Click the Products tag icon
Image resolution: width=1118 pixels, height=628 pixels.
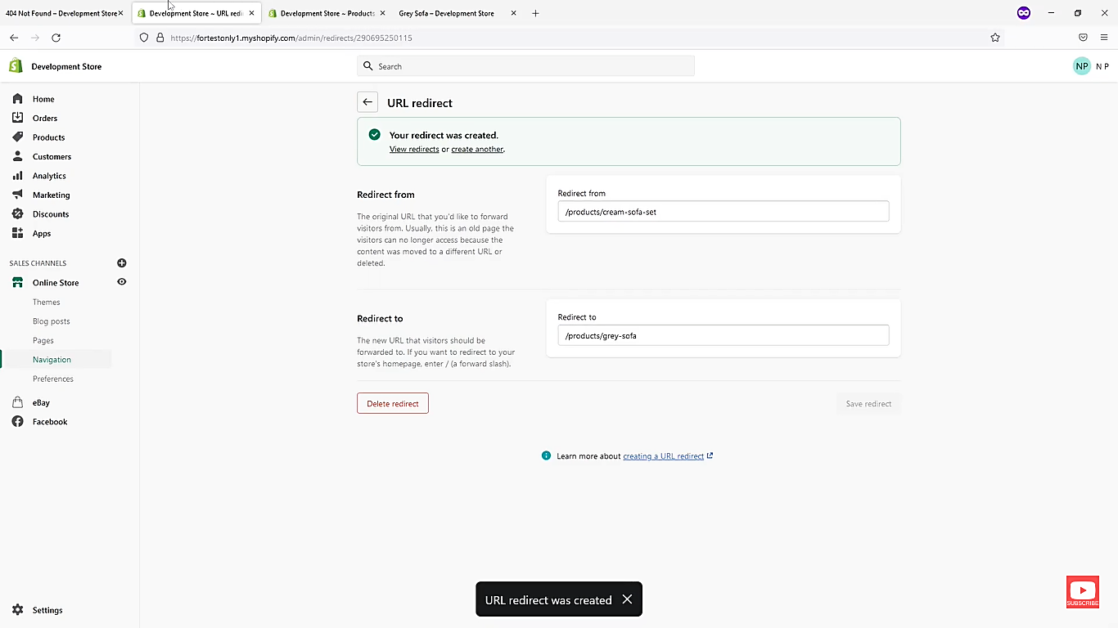(17, 137)
